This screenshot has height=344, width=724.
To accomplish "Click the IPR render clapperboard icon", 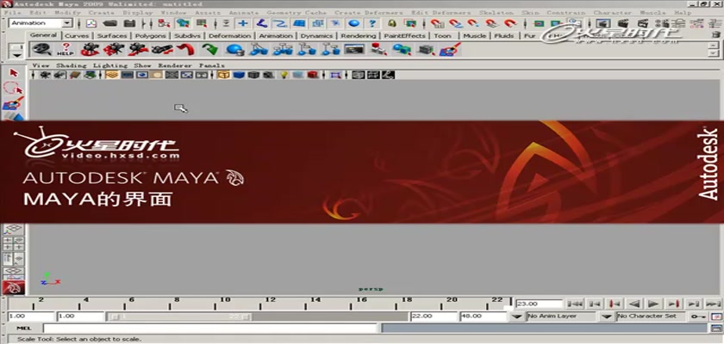I will pyautogui.click(x=643, y=23).
